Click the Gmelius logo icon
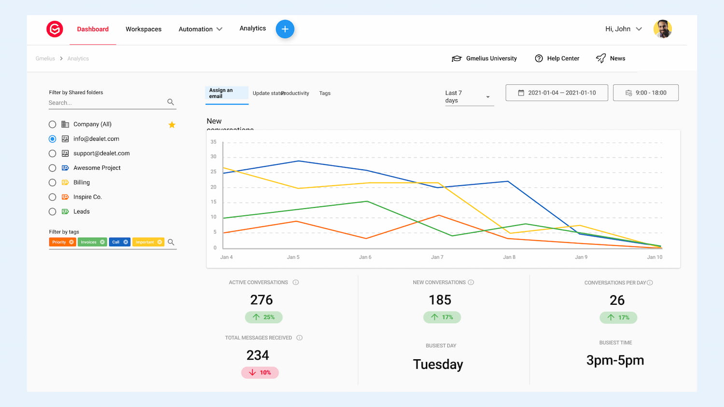This screenshot has width=724, height=407. pos(55,29)
